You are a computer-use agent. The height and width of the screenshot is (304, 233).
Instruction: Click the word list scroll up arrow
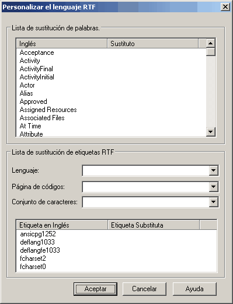pos(210,43)
